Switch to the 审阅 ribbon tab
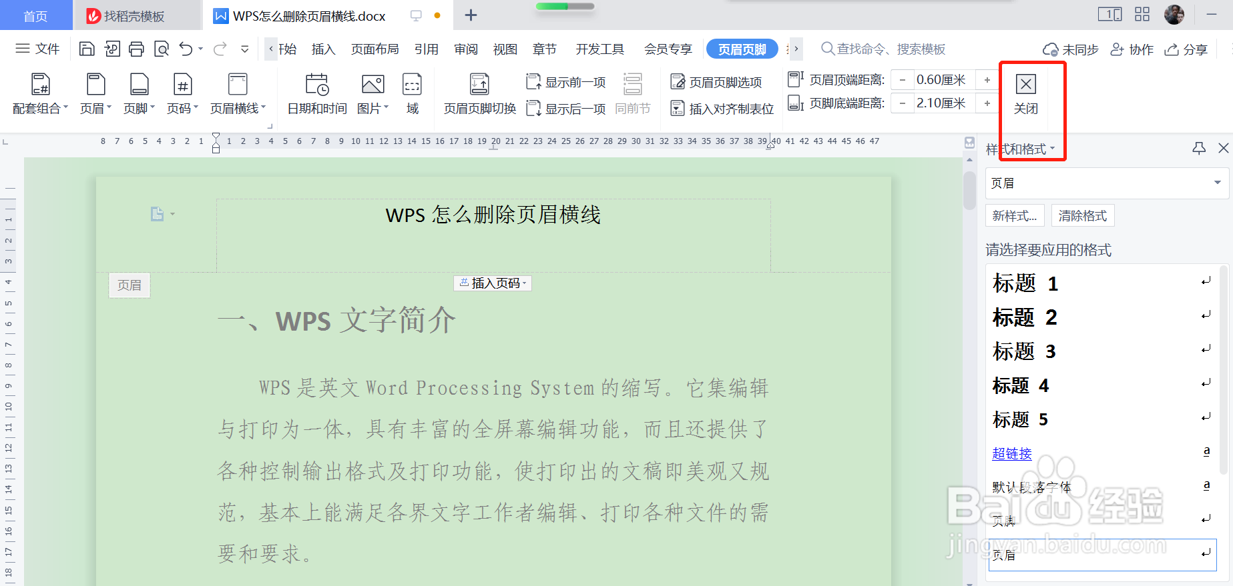 pos(466,49)
